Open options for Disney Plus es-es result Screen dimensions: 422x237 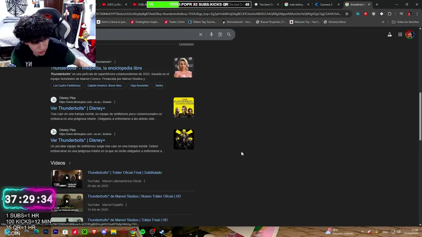click(x=115, y=134)
